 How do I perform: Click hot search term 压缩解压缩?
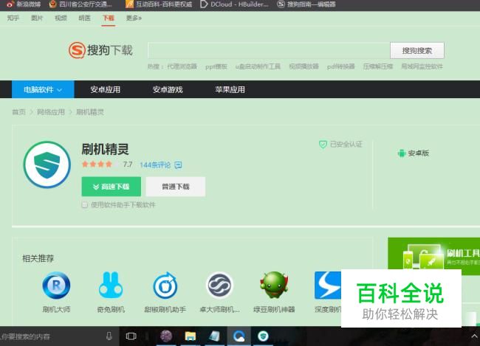378,66
